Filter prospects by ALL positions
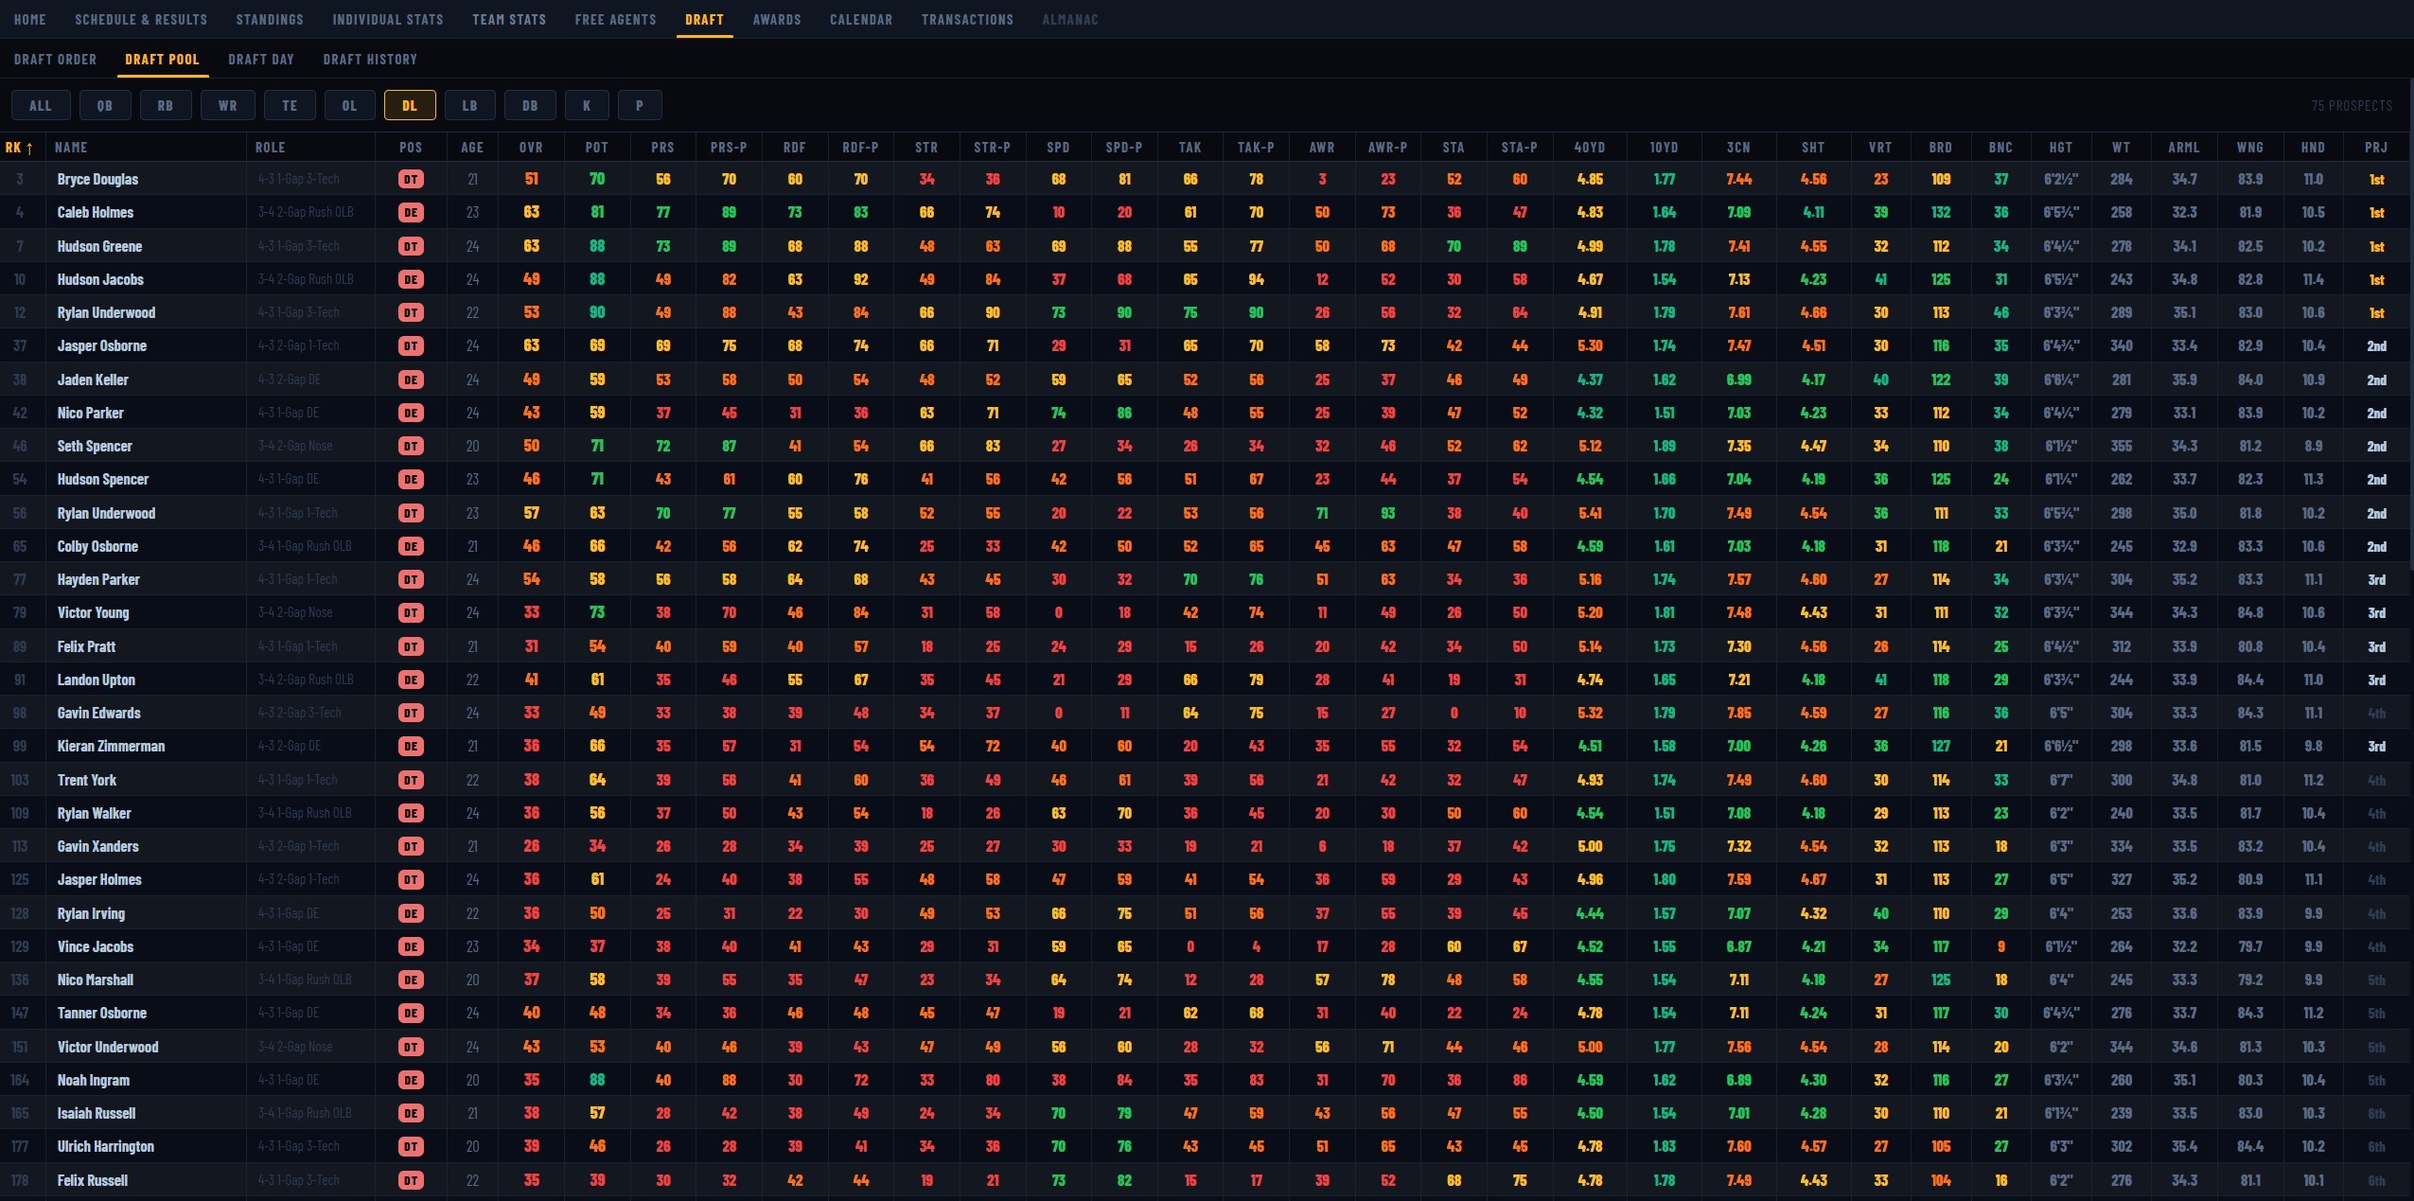The width and height of the screenshot is (2414, 1201). point(41,105)
